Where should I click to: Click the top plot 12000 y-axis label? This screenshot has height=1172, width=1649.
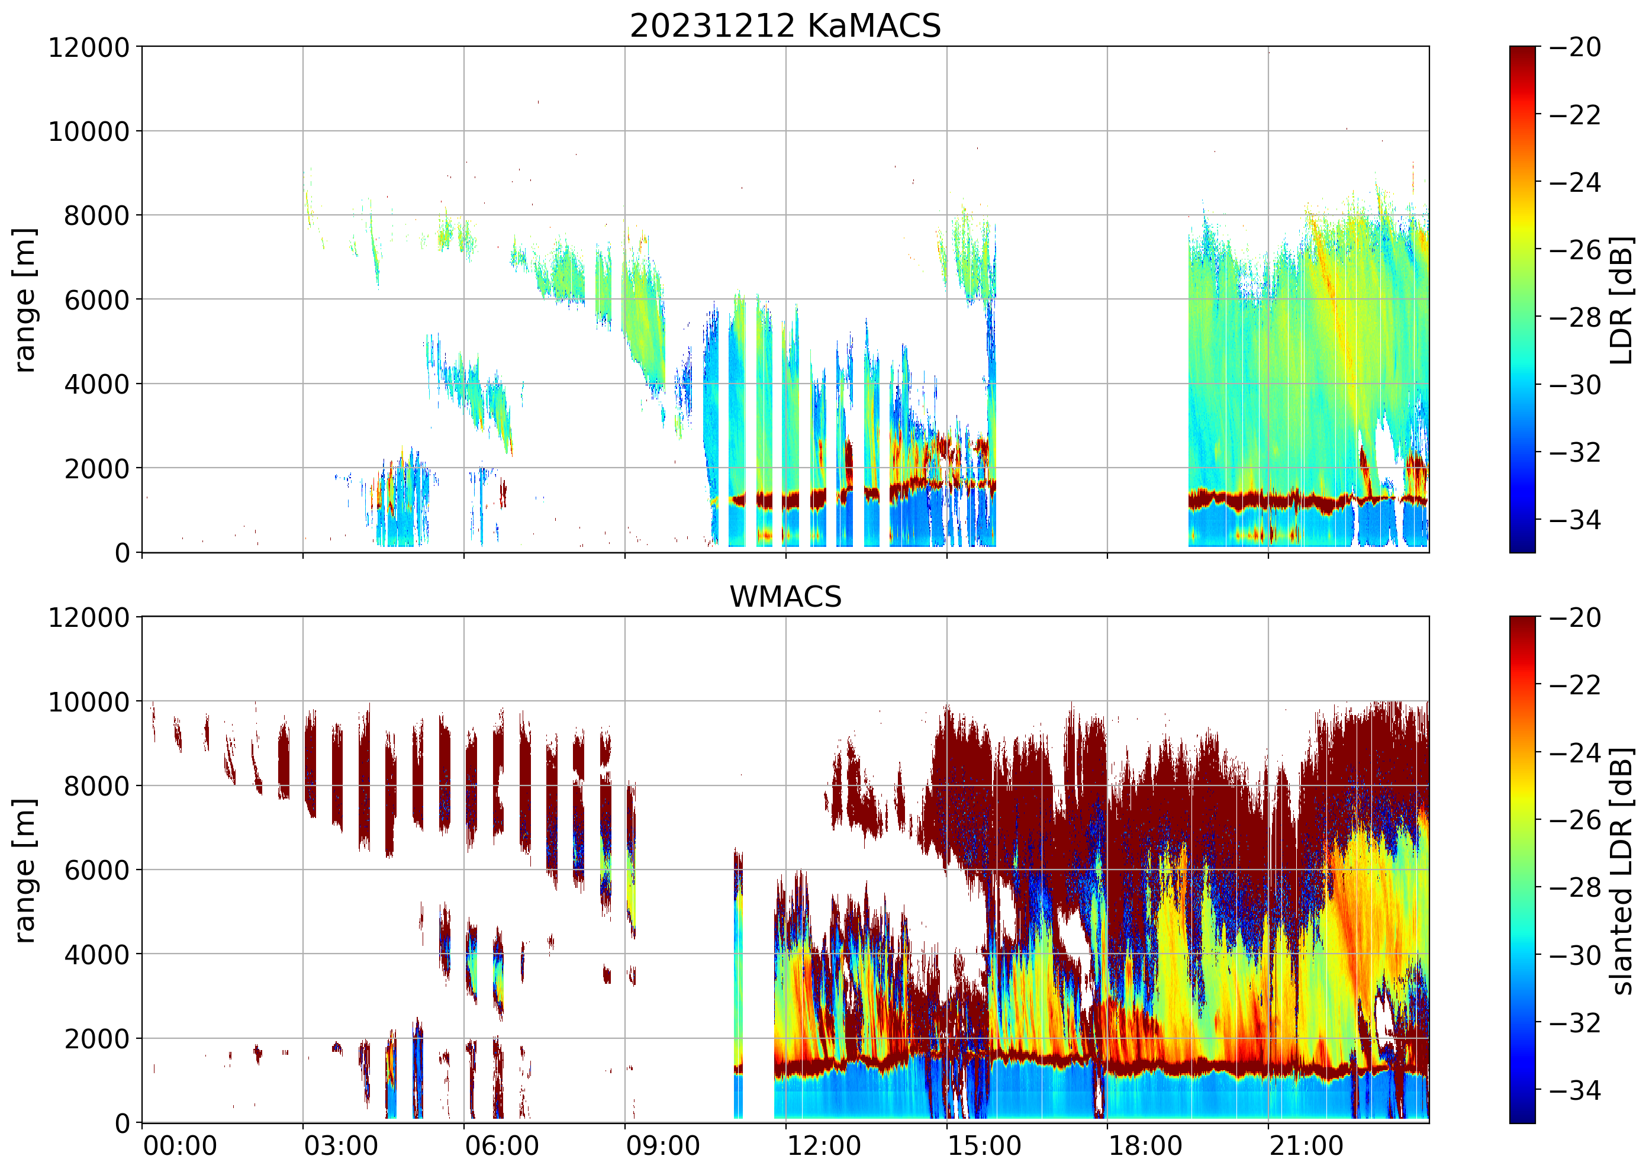[x=89, y=47]
